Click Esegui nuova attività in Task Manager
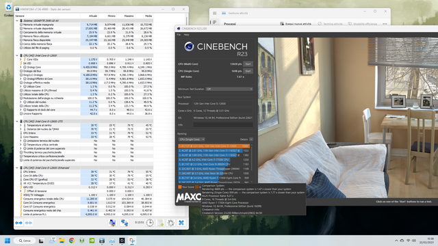The width and height of the screenshot is (438, 246). point(296,24)
